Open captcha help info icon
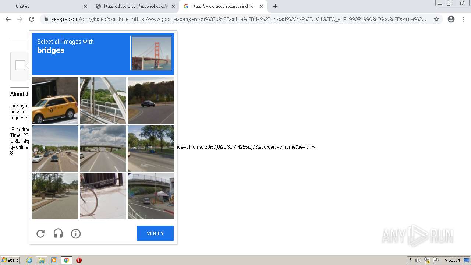 [x=76, y=233]
